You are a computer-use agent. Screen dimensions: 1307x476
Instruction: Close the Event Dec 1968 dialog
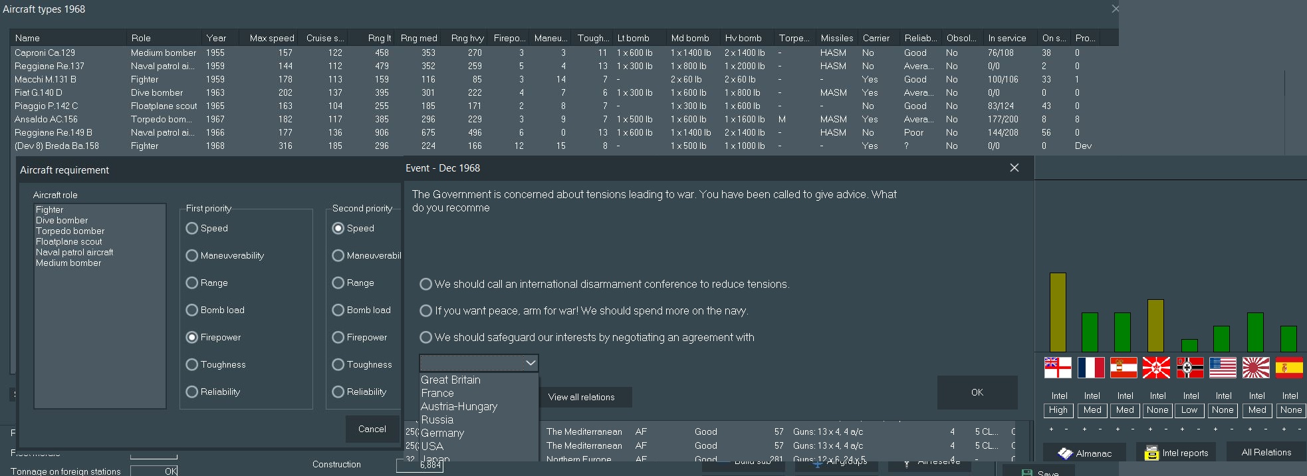point(1014,168)
